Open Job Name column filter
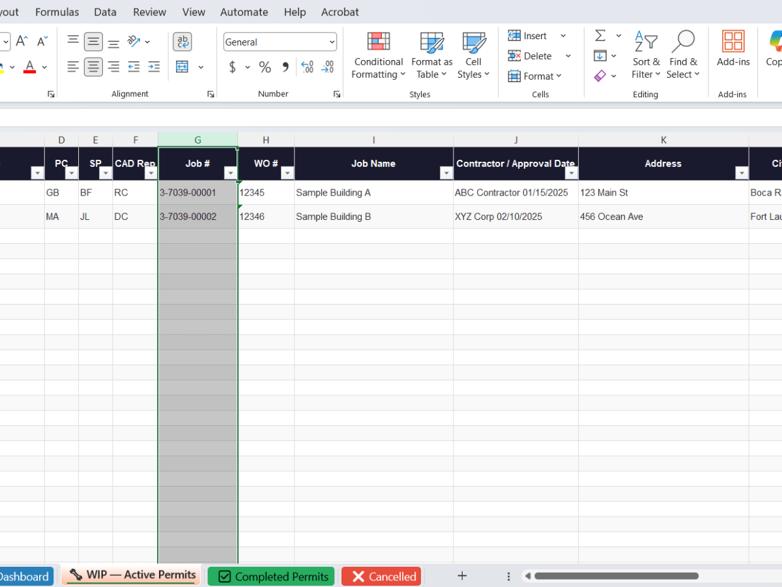Viewport: 782px width, 587px height. click(x=446, y=173)
